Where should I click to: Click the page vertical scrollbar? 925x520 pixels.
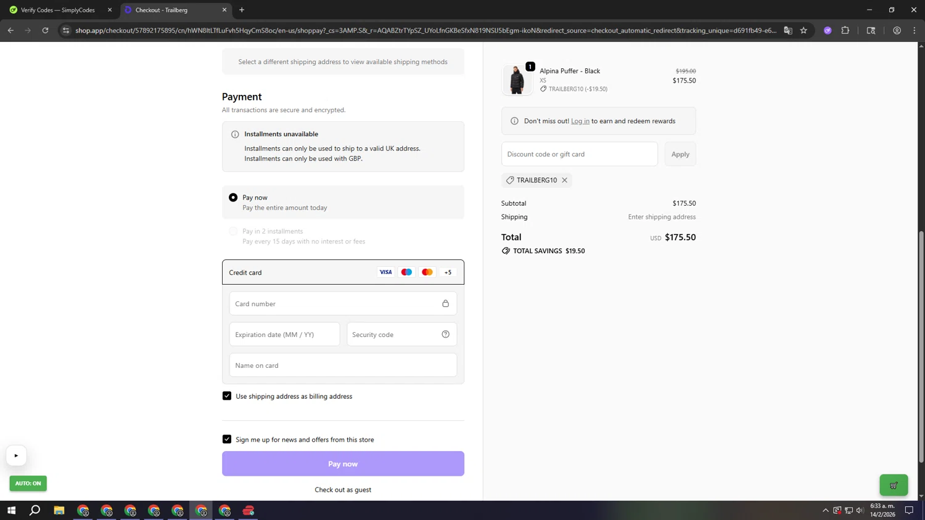[921, 347]
